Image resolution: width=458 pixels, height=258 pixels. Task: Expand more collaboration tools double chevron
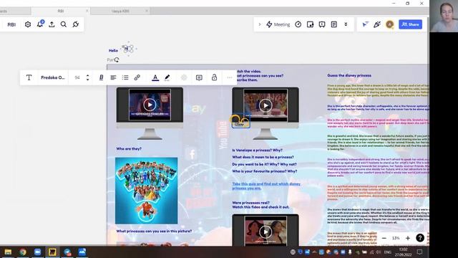tap(346, 24)
